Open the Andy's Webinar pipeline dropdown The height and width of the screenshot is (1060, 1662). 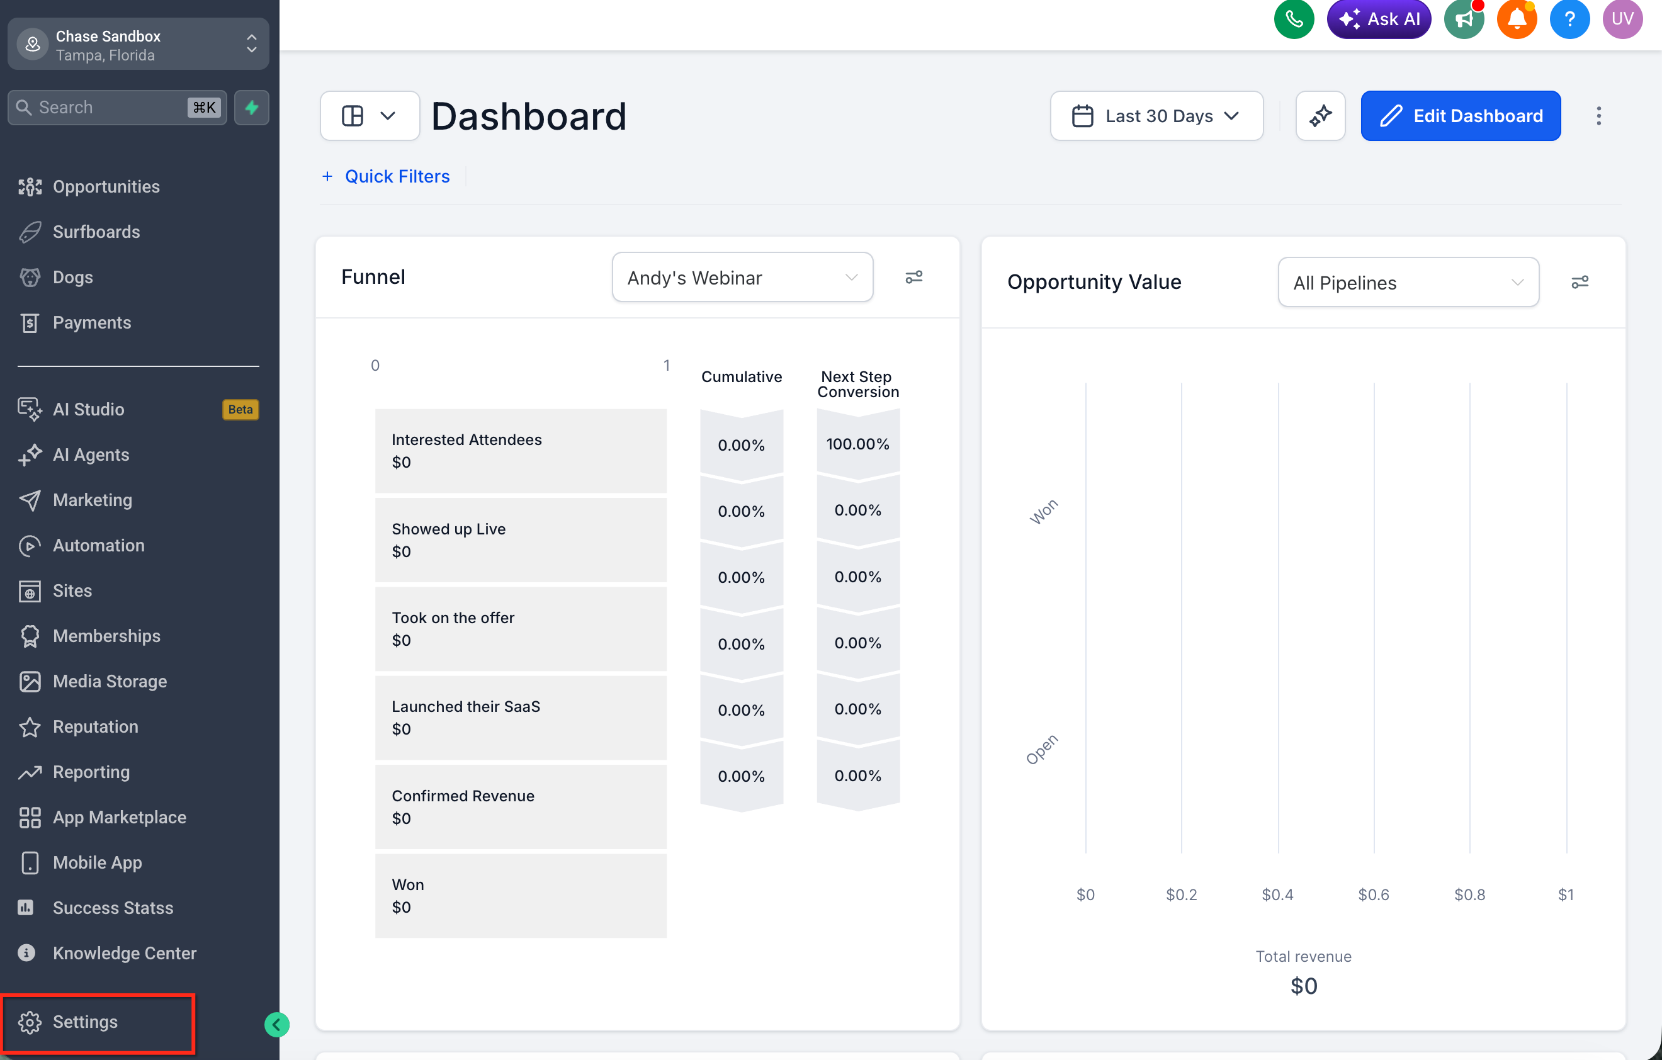pyautogui.click(x=742, y=278)
